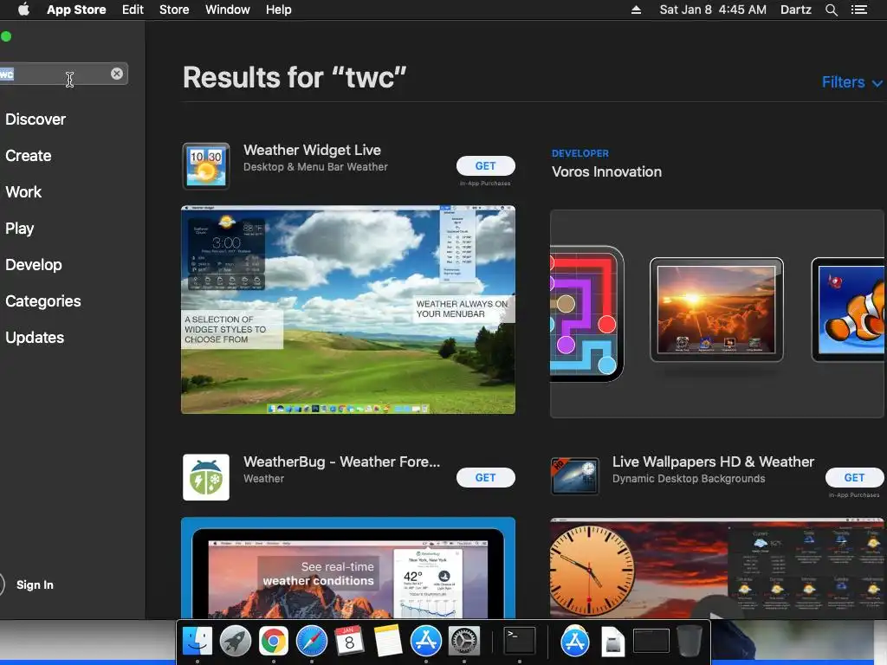Open Notes from the Dock
This screenshot has height=665, width=887.
[x=387, y=641]
